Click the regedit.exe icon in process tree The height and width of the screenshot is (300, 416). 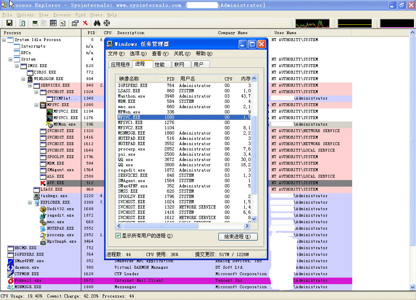coord(43,215)
